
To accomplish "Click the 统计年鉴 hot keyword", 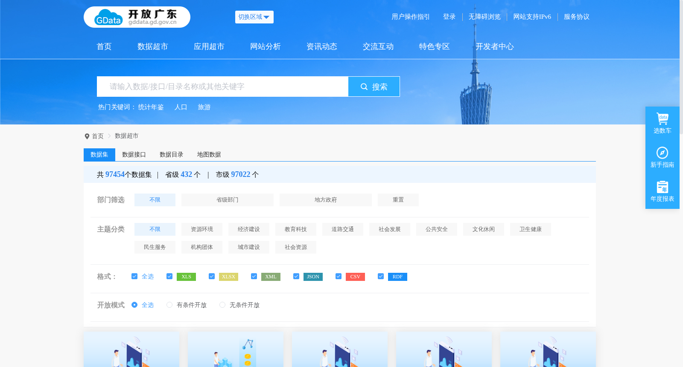I will [151, 107].
